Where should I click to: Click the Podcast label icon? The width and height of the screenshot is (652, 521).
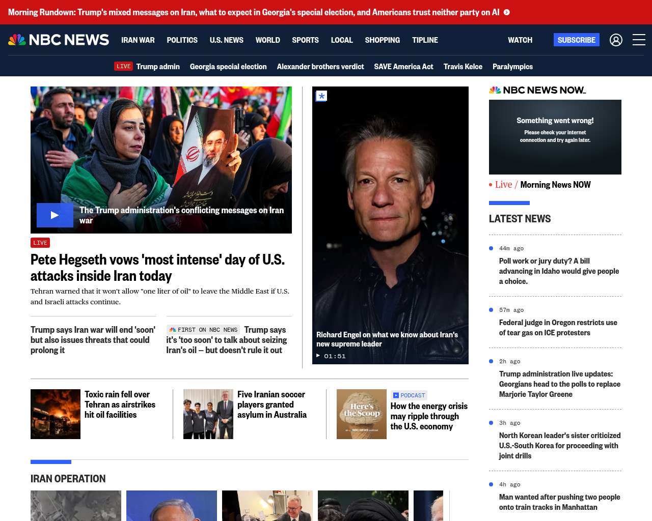click(x=396, y=395)
